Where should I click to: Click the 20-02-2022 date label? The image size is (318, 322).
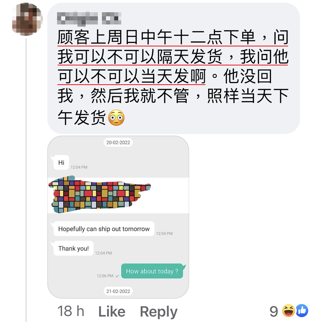[118, 142]
